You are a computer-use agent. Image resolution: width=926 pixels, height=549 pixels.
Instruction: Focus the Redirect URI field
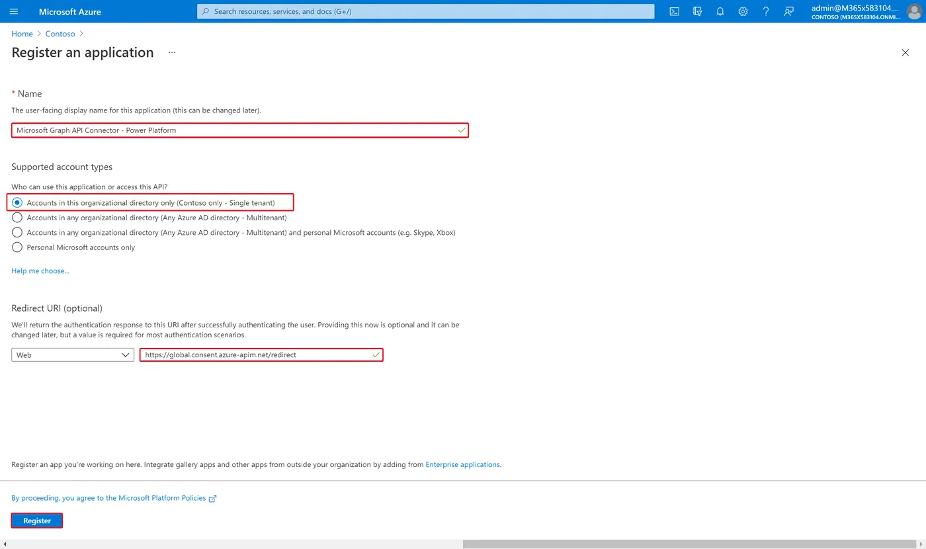point(261,355)
